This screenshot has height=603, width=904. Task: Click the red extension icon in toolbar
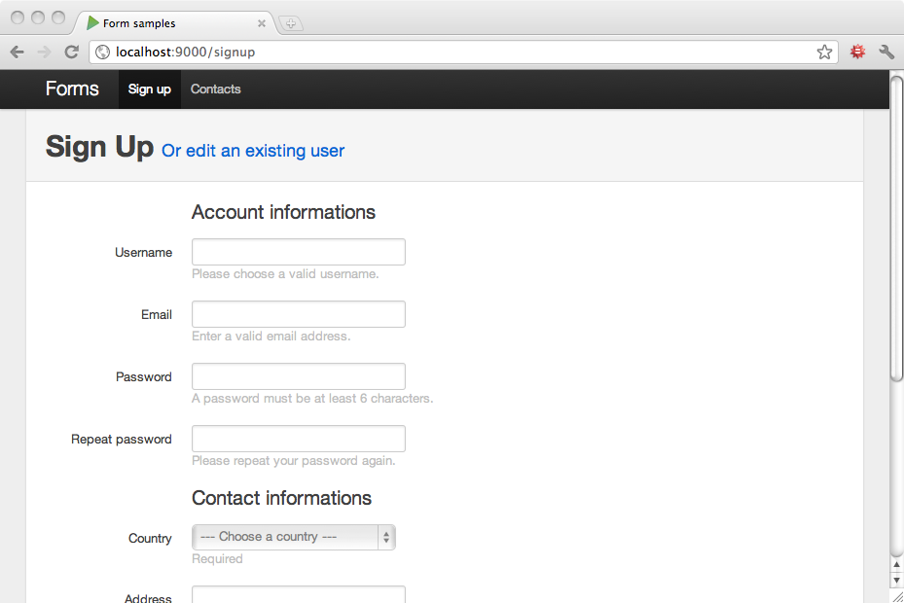pyautogui.click(x=857, y=53)
